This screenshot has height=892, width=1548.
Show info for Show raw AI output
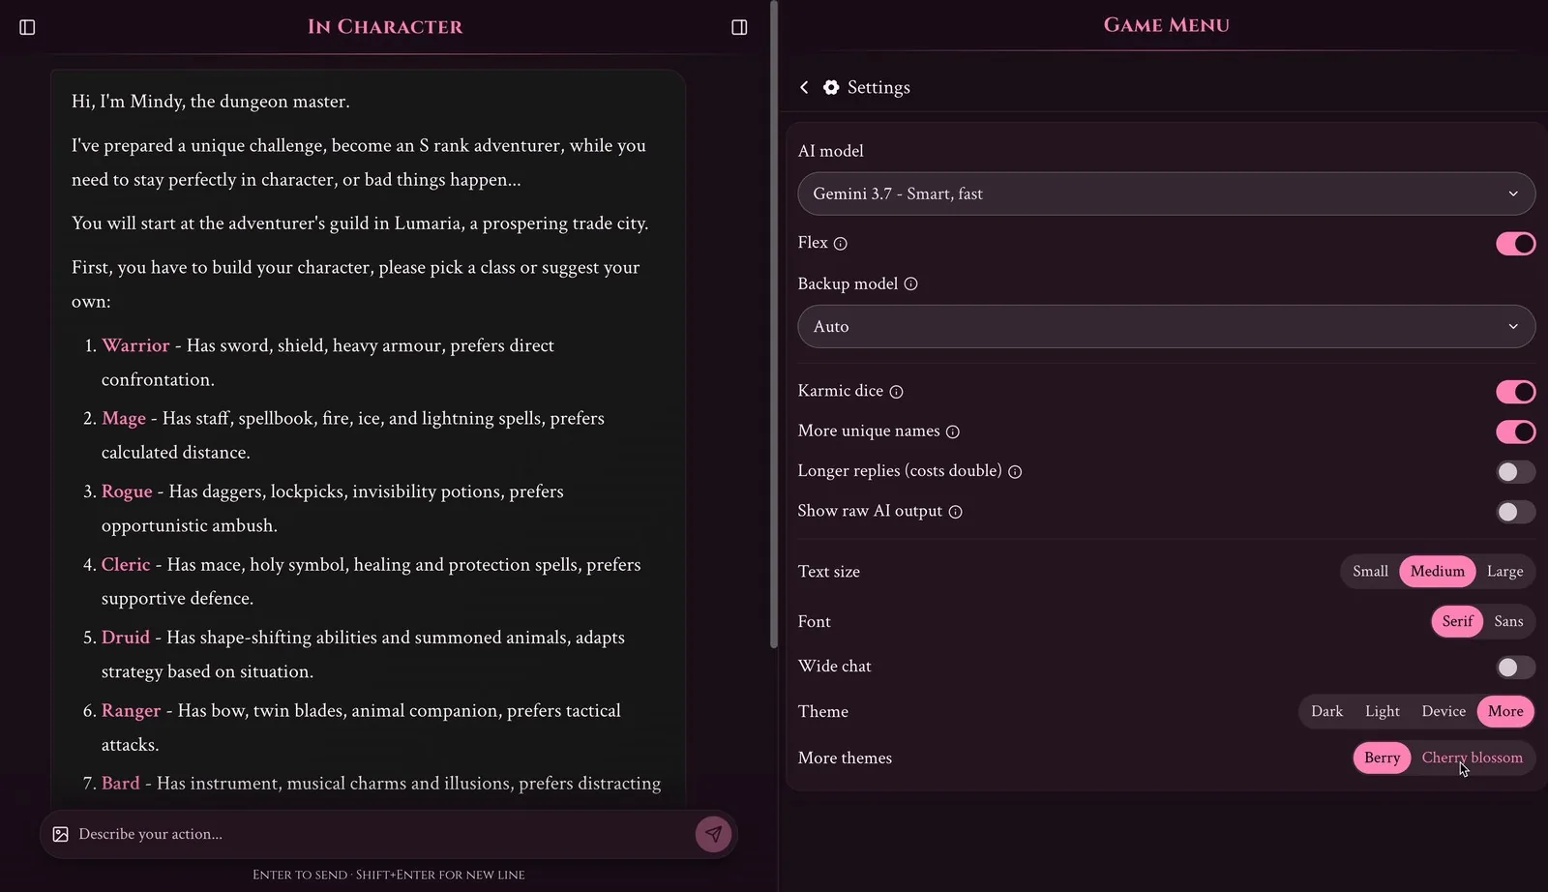click(x=955, y=512)
